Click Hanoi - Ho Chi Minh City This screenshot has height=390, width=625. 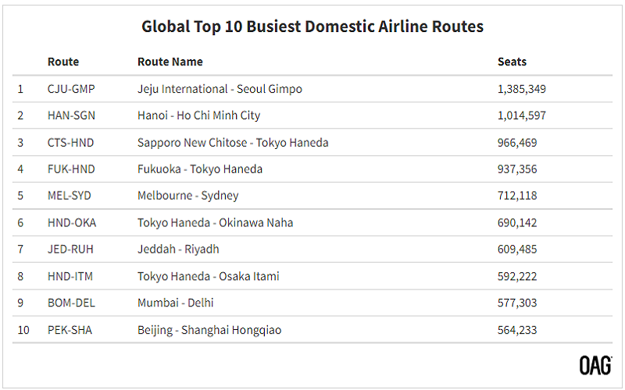pos(198,115)
